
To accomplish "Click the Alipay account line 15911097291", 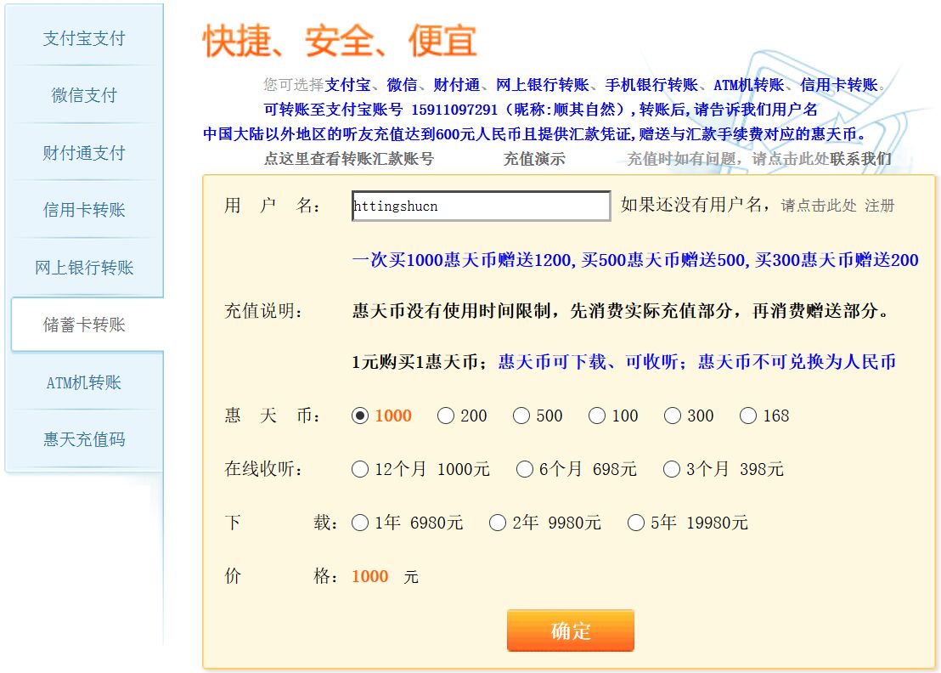I will coord(540,110).
